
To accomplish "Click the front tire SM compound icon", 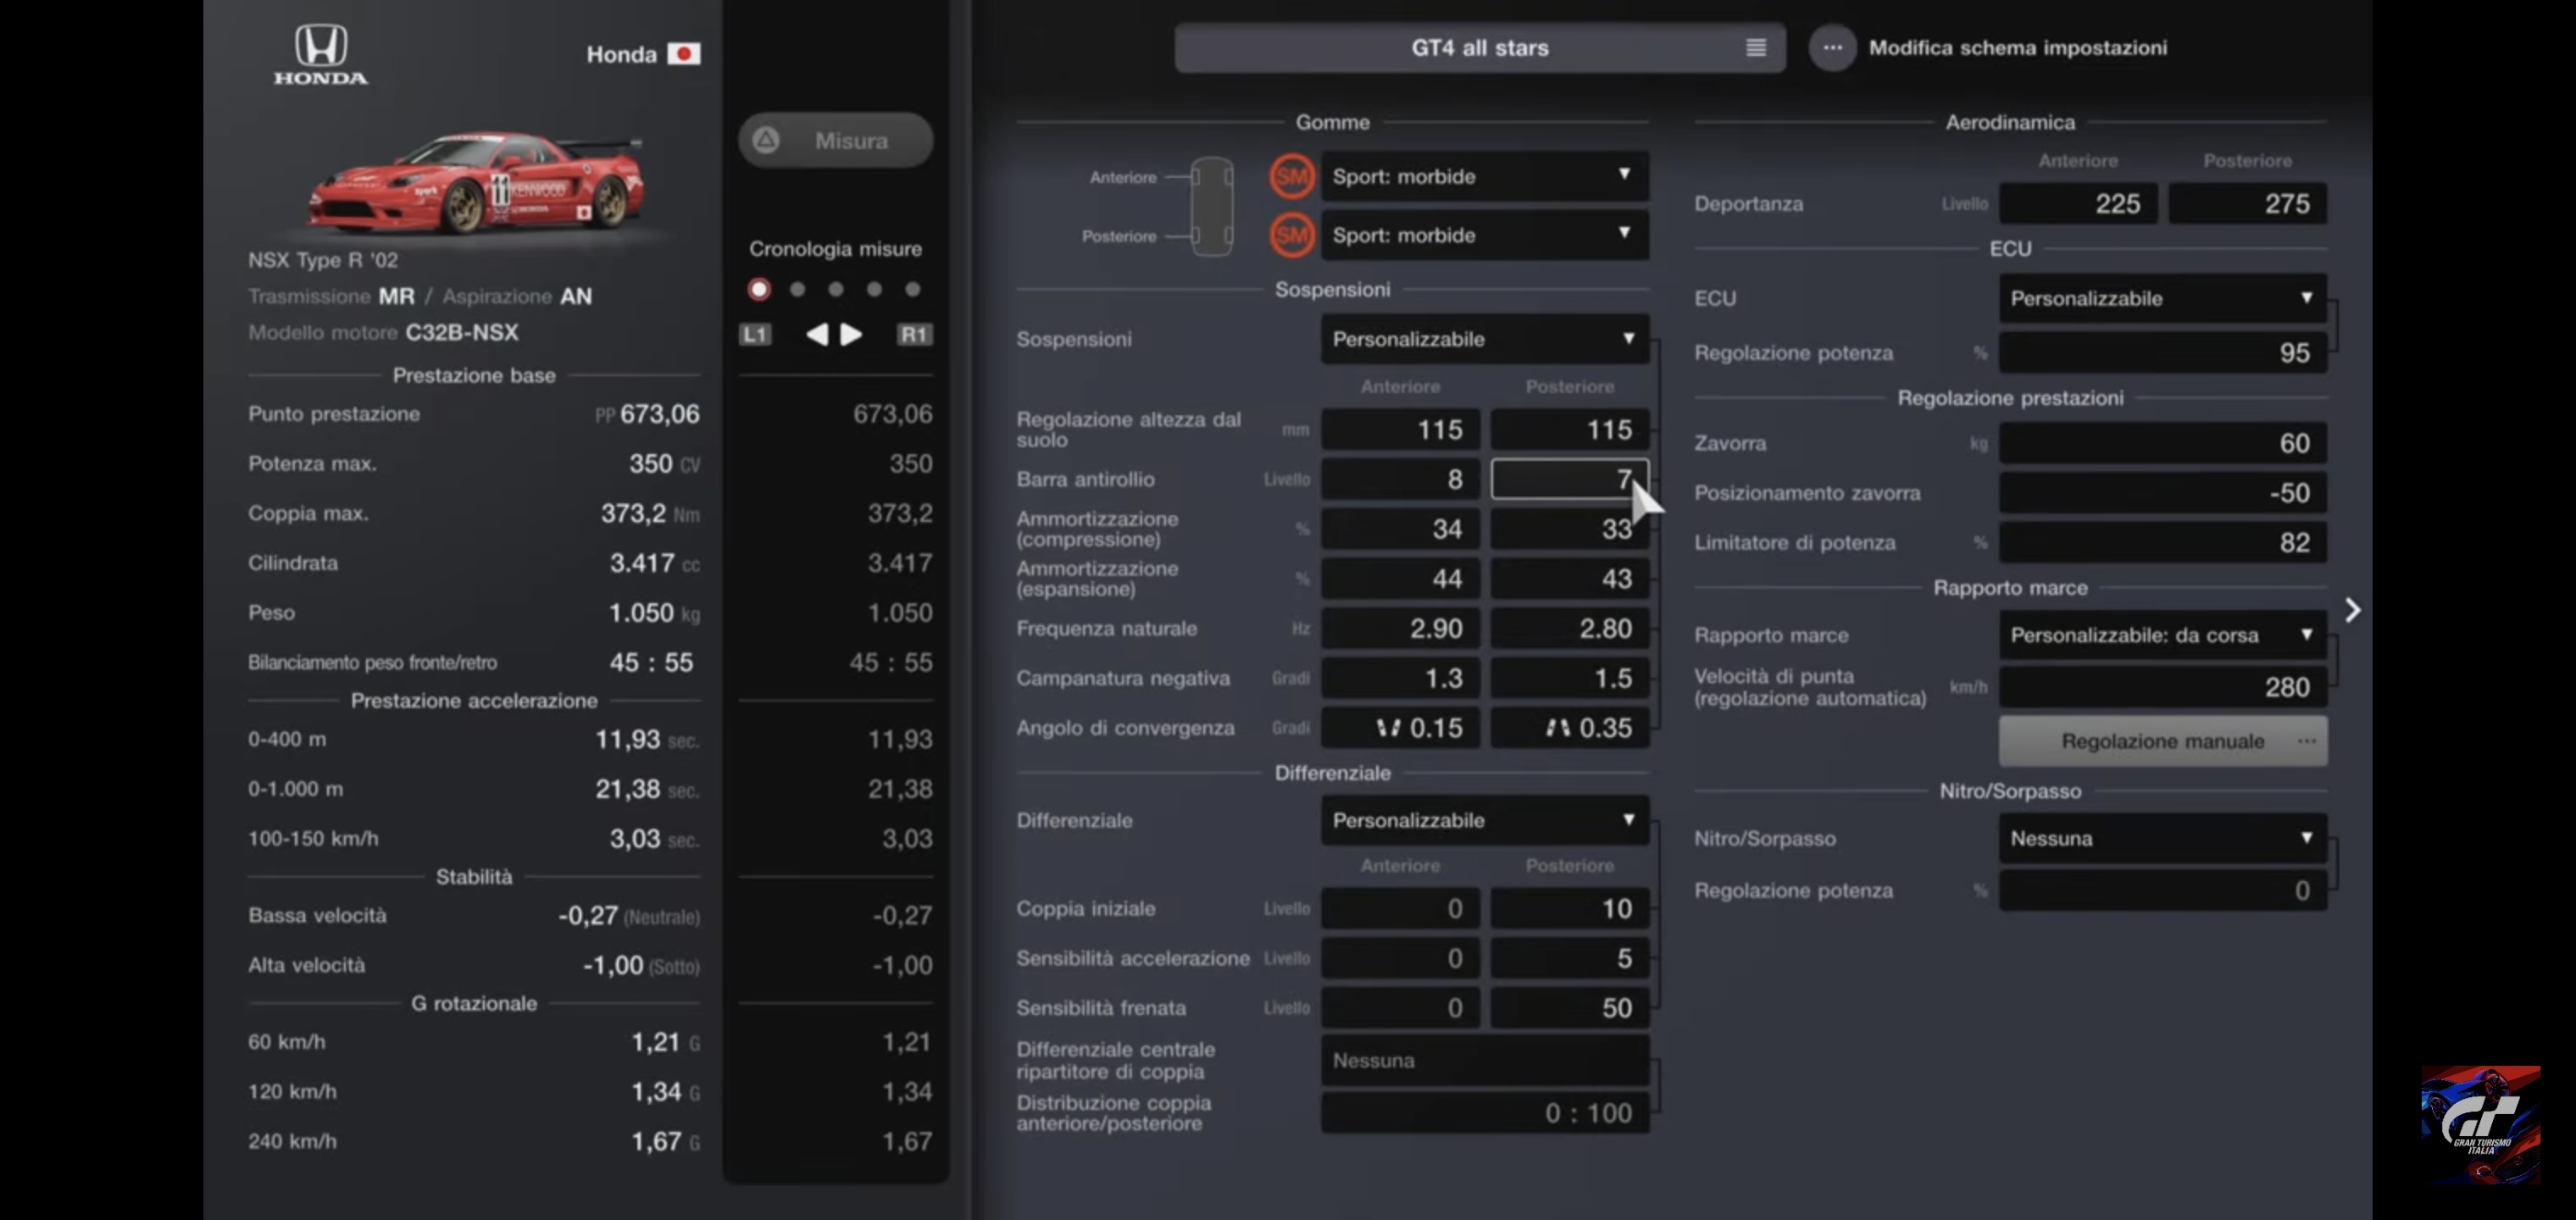I will [x=1291, y=177].
